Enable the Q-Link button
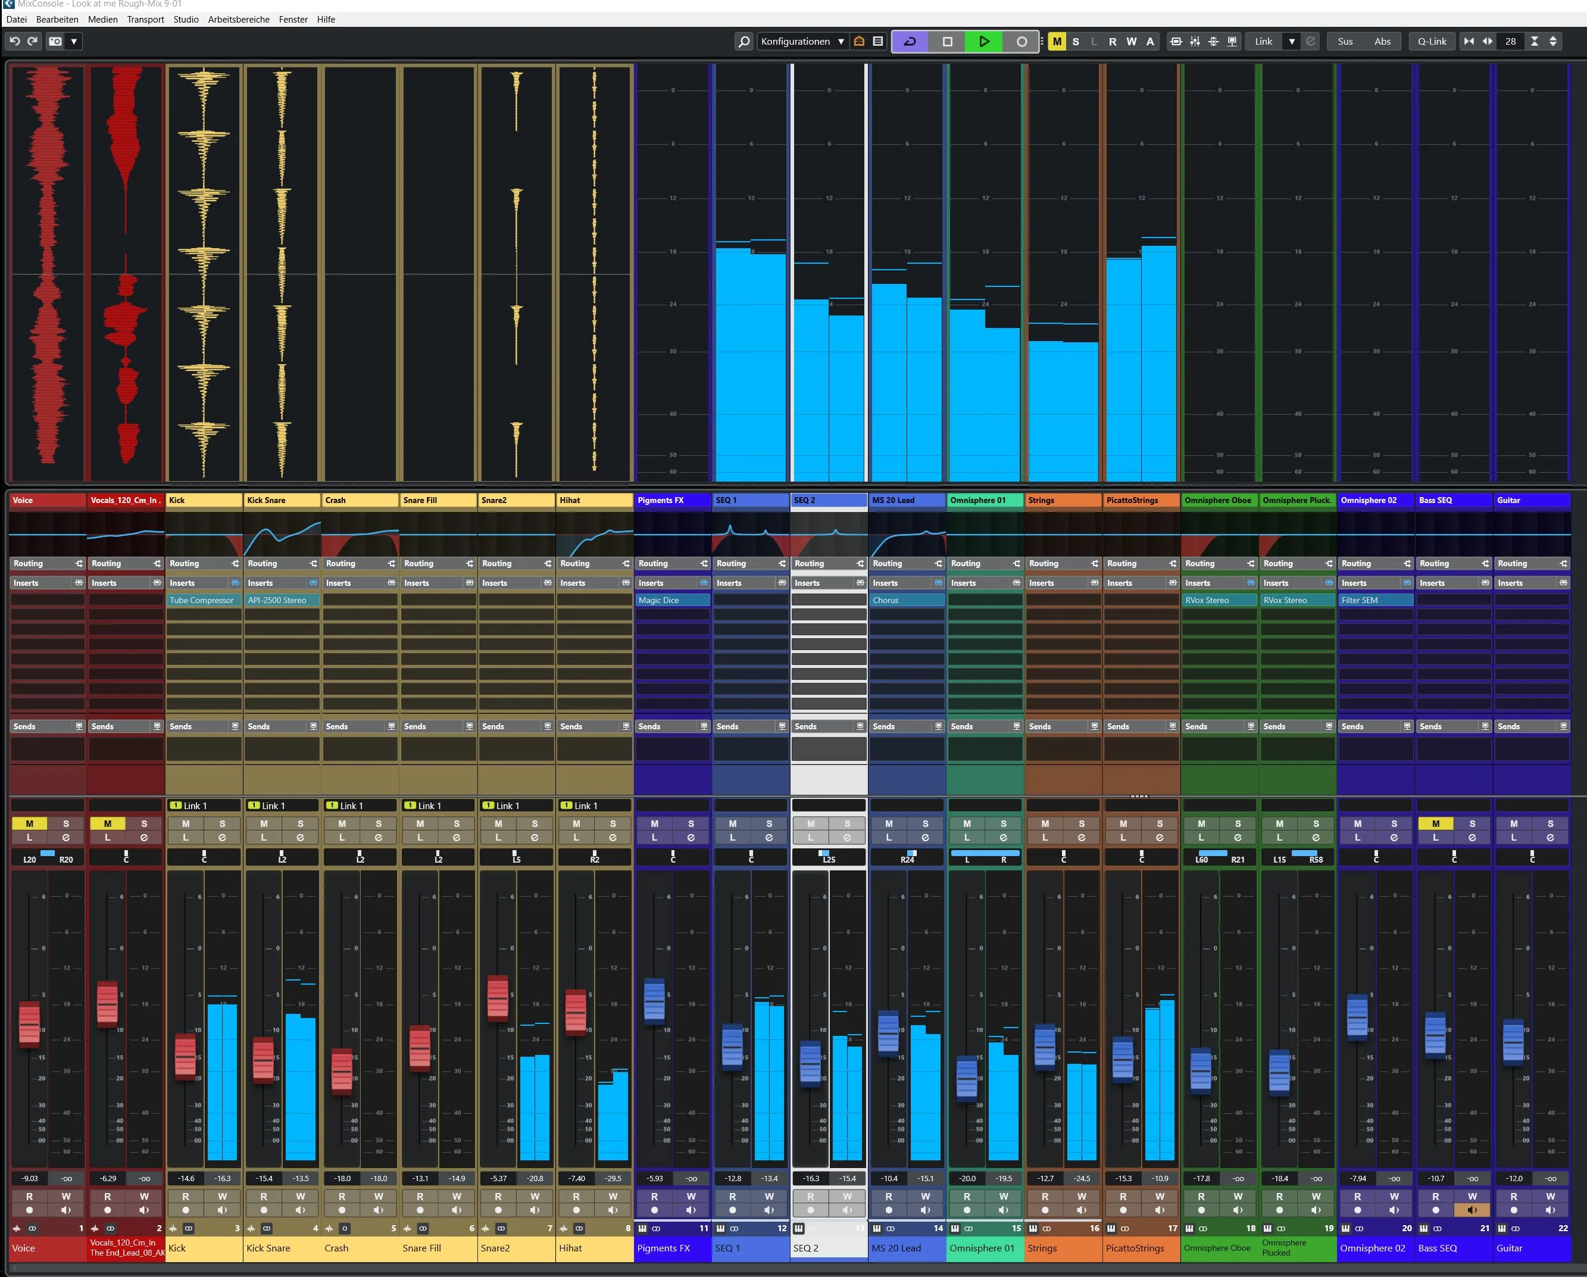The height and width of the screenshot is (1277, 1587). 1432,41
